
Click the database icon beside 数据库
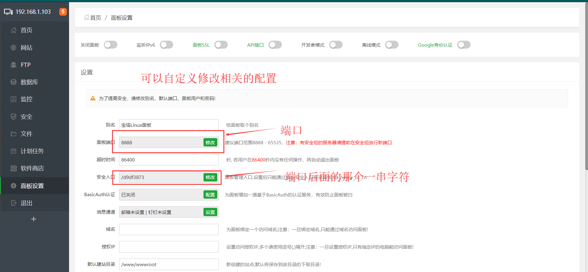tap(14, 82)
